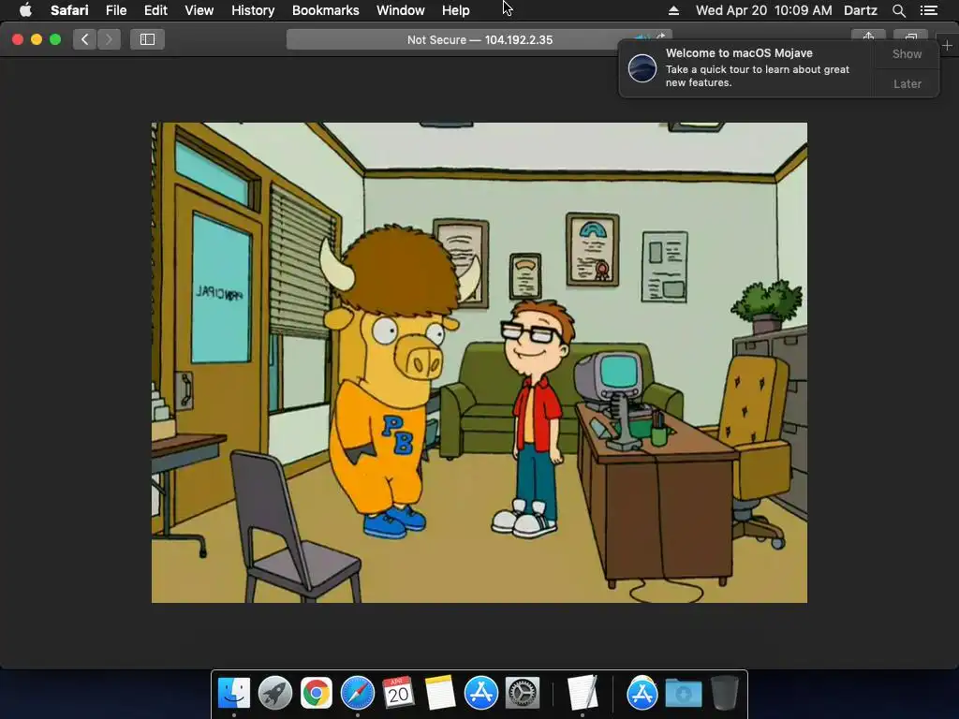
Task: Open the Safari application menu
Action: (x=69, y=10)
